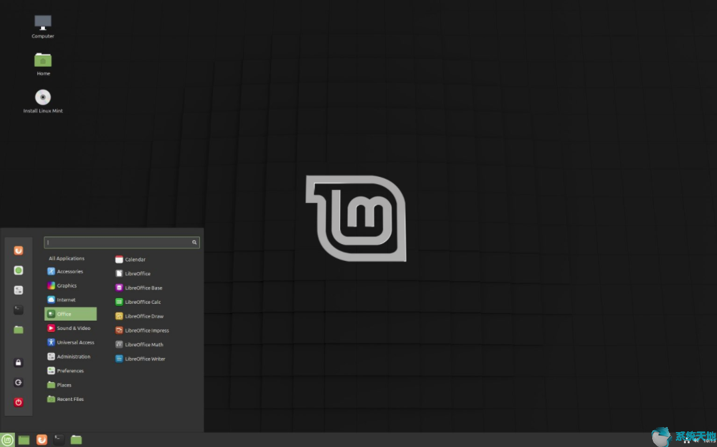Open the Places category
Screen dimensions: 717x447
coord(70,385)
